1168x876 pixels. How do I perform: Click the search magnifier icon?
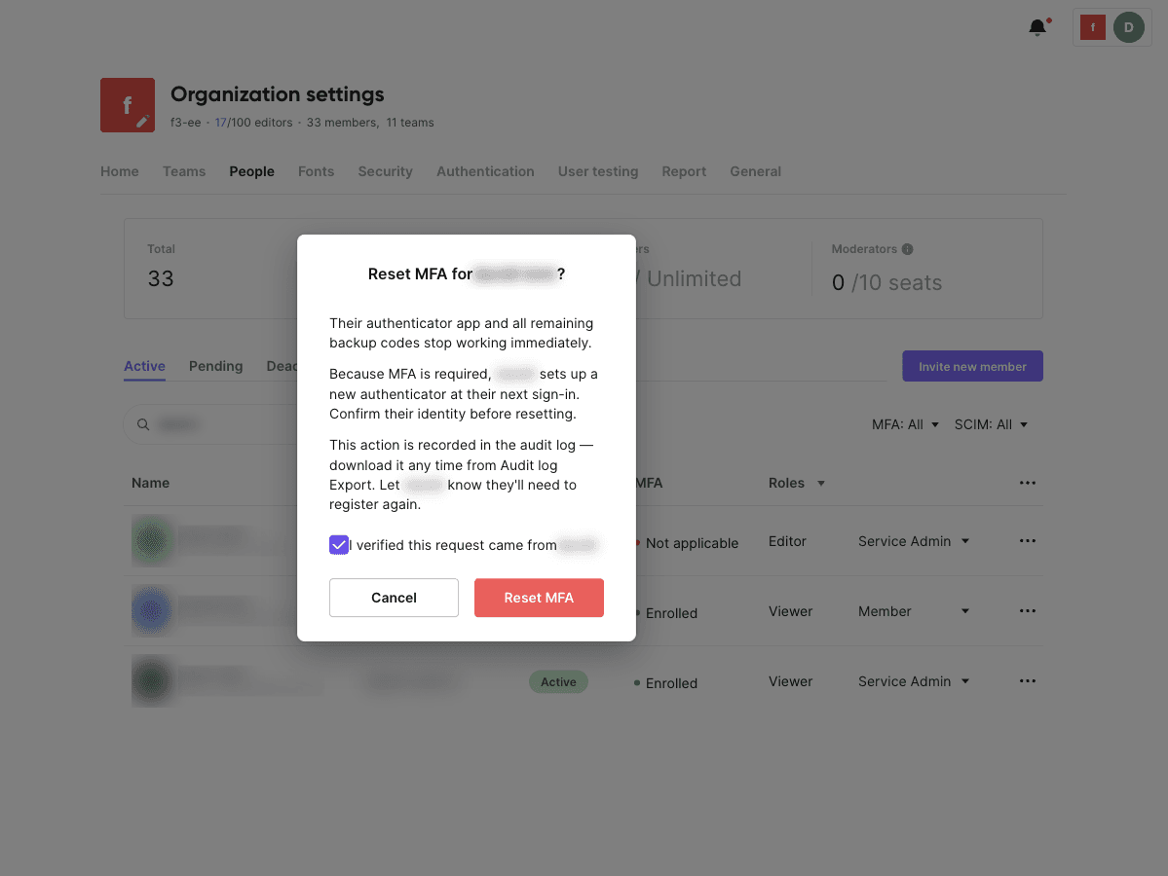point(143,424)
